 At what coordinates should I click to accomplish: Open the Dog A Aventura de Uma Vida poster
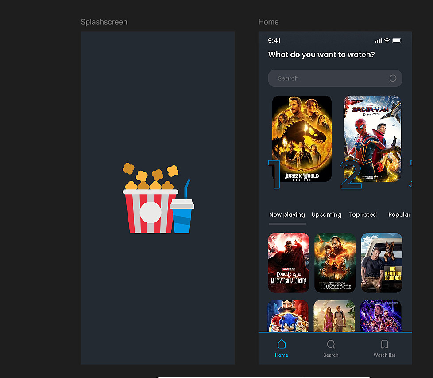tap(382, 263)
